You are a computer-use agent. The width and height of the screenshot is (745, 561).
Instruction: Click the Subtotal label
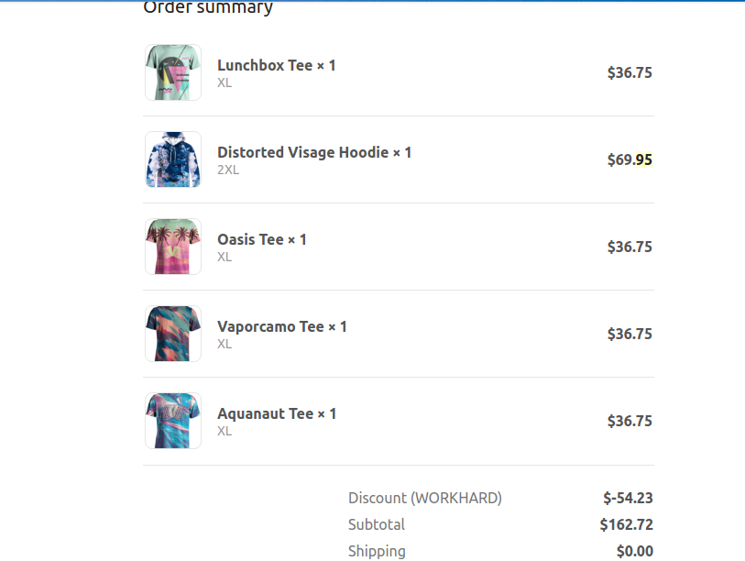click(x=377, y=524)
